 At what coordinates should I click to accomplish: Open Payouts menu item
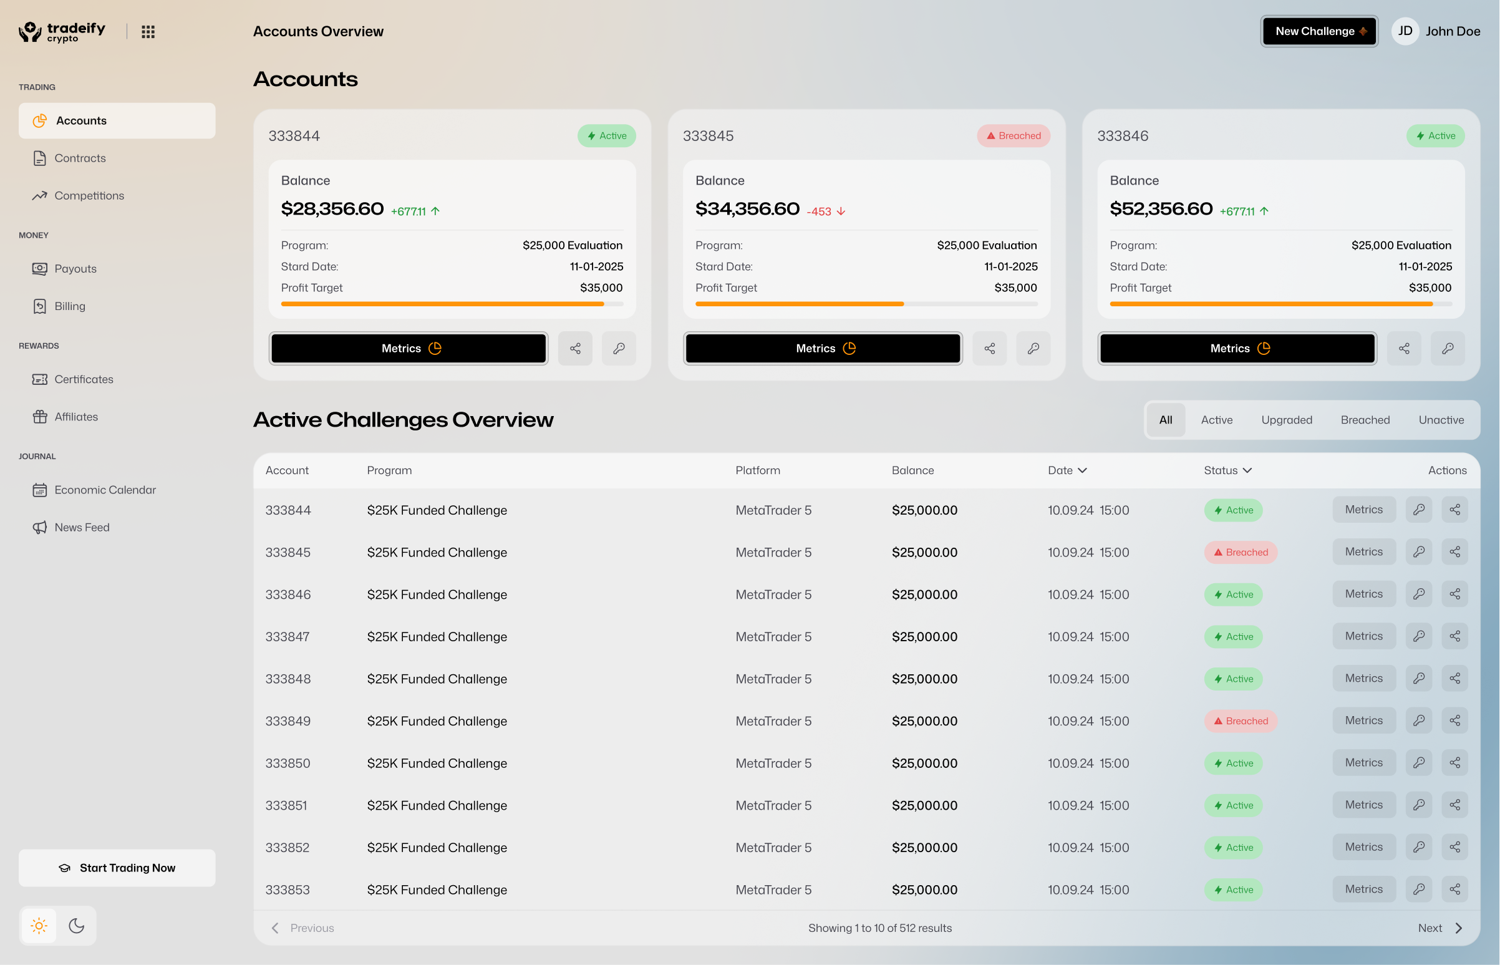click(x=75, y=269)
